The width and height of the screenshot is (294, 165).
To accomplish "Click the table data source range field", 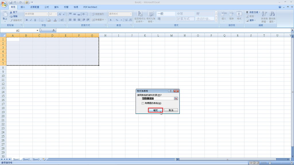I will pyautogui.click(x=158, y=99).
